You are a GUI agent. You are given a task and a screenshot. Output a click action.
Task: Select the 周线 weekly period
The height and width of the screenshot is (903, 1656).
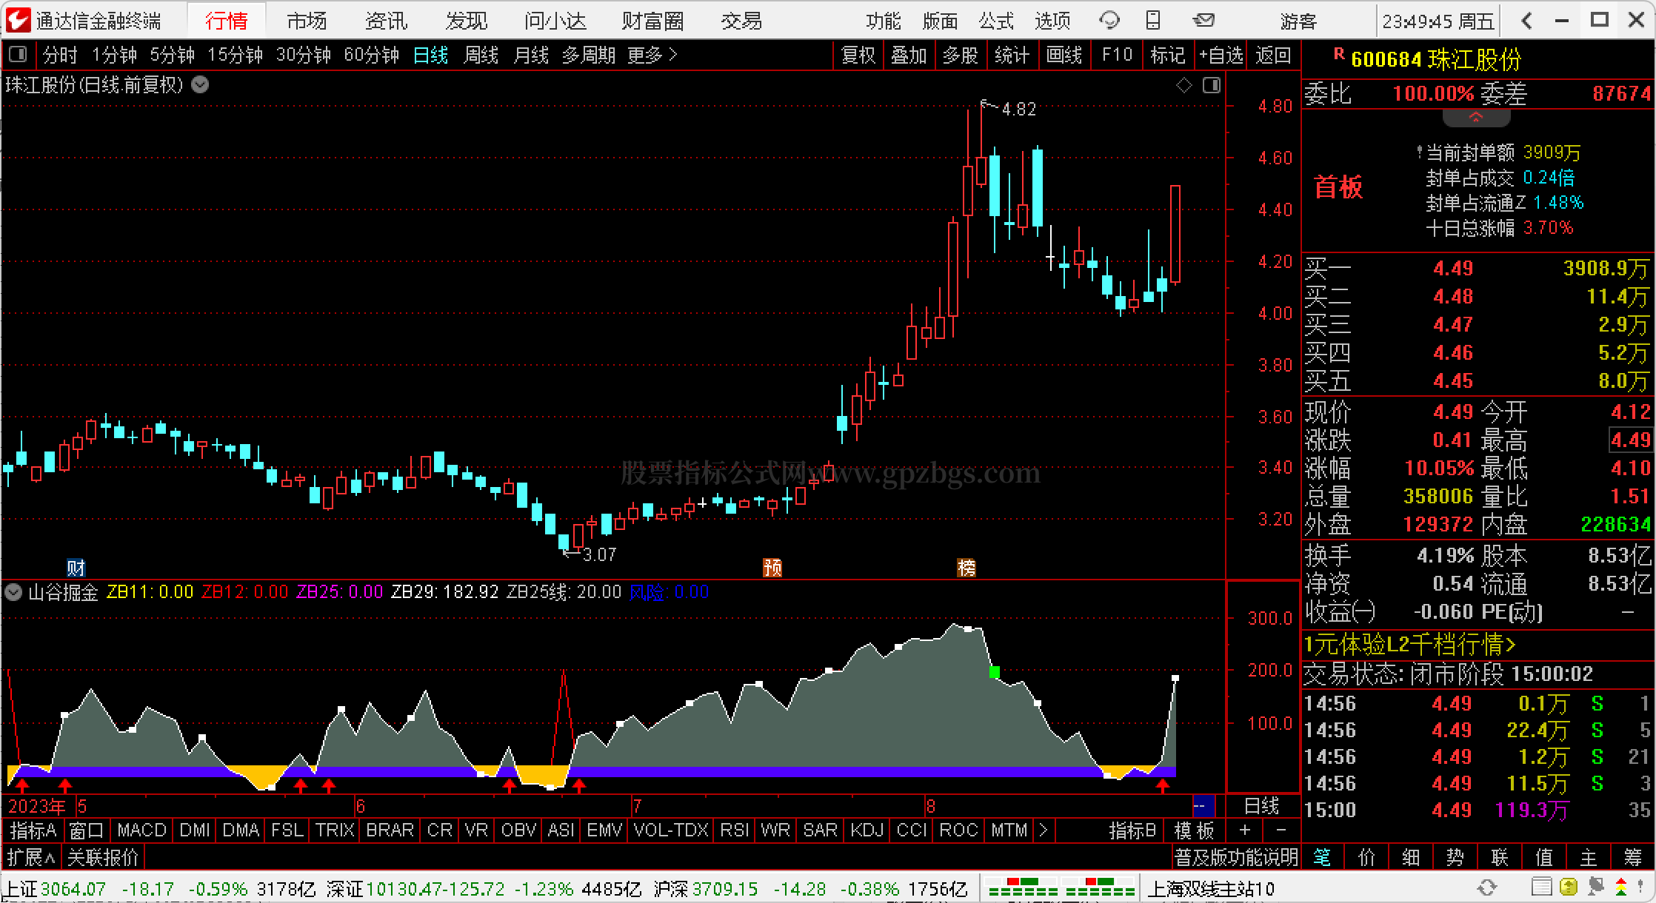(x=481, y=55)
